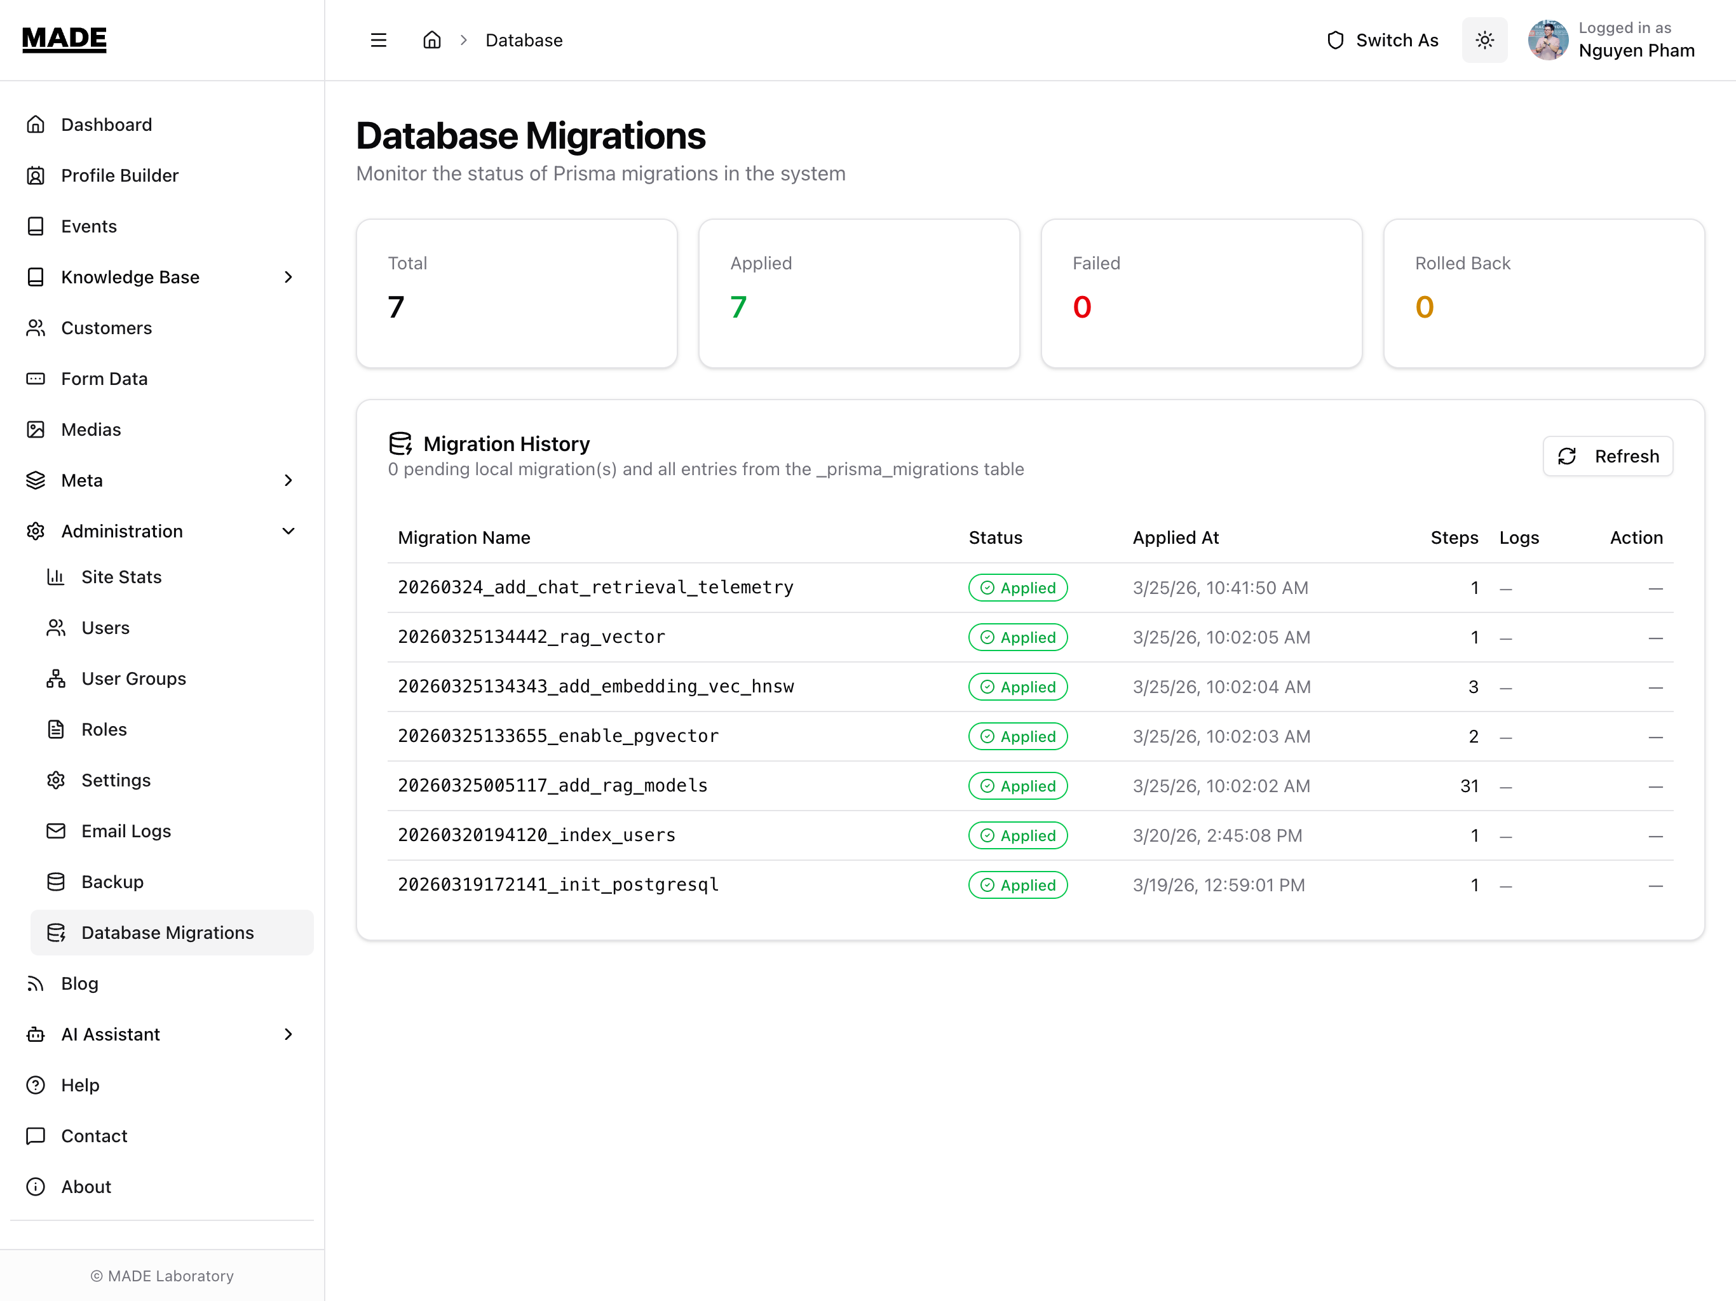
Task: Expand the AI Assistant submenu chevron
Action: (288, 1034)
